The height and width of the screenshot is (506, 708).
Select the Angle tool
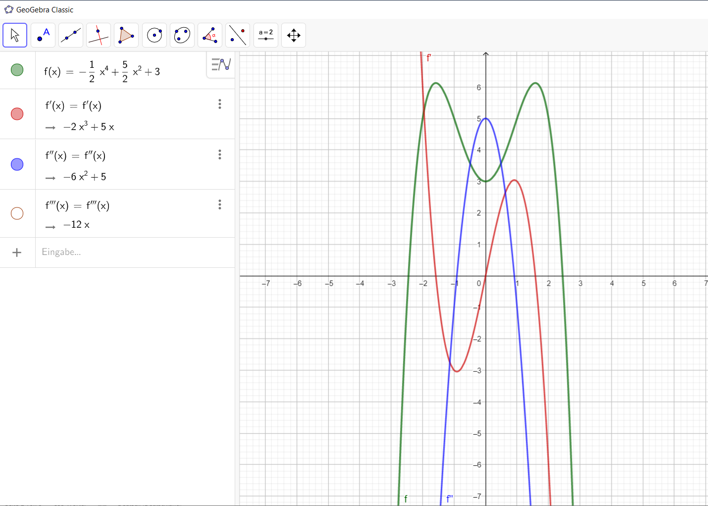210,35
